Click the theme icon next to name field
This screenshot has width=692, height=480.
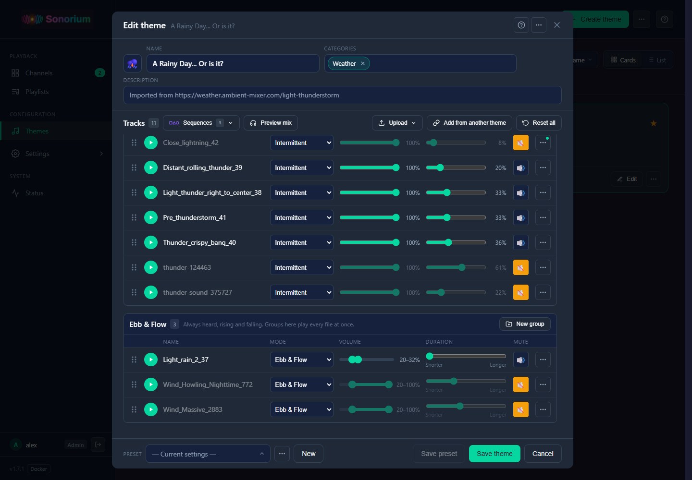133,63
